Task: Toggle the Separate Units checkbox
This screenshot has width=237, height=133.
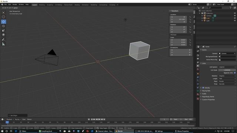Action: click(x=235, y=73)
